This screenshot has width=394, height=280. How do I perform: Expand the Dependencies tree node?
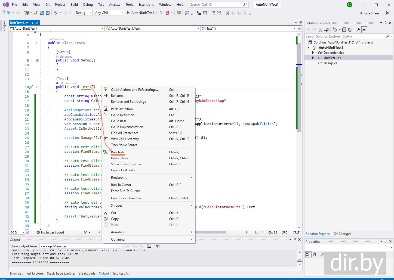click(x=313, y=53)
